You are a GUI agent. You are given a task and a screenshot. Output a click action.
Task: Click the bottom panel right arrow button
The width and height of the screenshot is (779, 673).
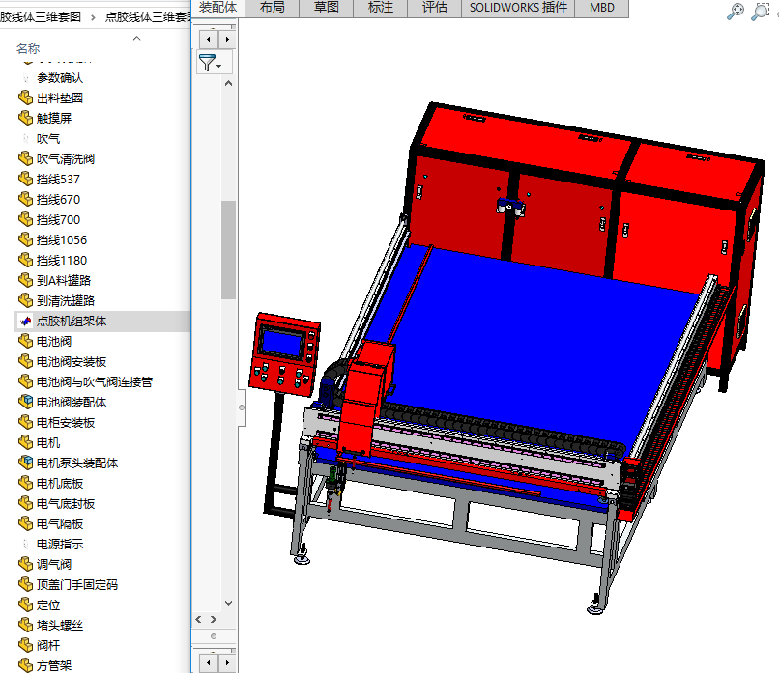[x=227, y=662]
